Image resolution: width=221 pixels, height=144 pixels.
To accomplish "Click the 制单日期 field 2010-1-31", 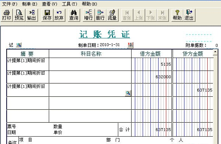I will (x=110, y=45).
